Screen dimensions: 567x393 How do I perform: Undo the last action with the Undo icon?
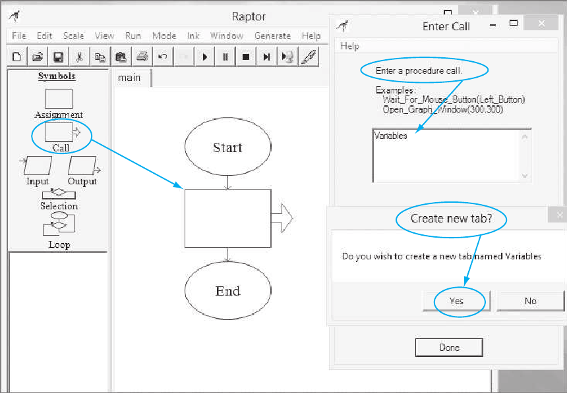[162, 57]
